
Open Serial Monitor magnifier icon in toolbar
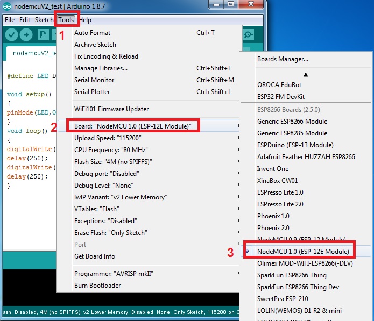pyautogui.click(x=248, y=35)
